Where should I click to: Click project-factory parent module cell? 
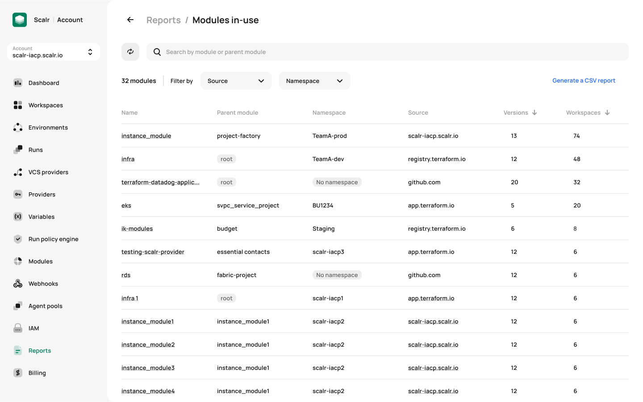pyautogui.click(x=238, y=136)
